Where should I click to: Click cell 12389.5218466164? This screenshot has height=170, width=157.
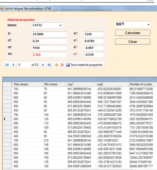click(x=143, y=132)
